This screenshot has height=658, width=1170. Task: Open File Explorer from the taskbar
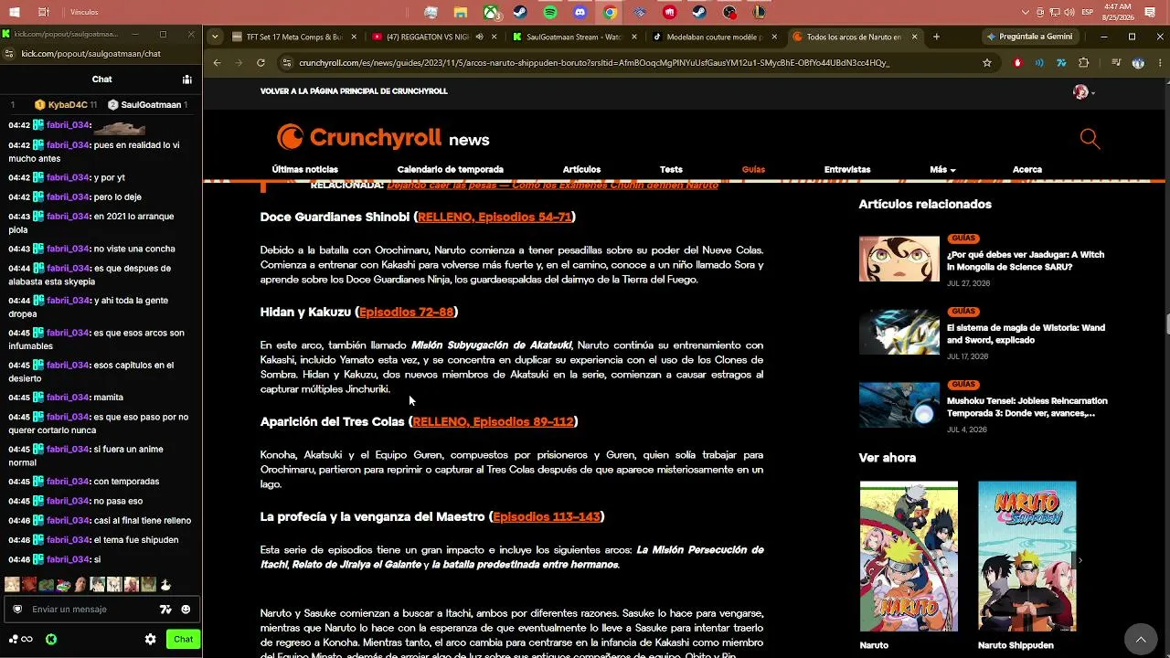click(461, 13)
